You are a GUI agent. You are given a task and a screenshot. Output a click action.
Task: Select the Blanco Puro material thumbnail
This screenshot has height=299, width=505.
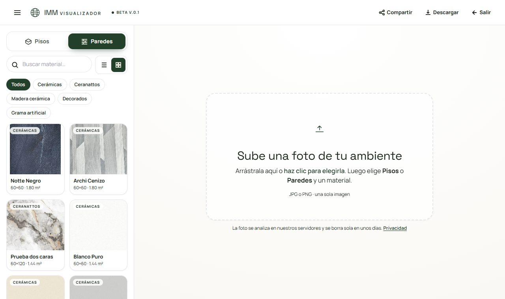click(x=99, y=225)
